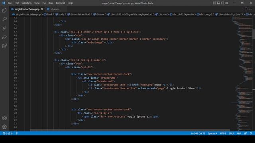255x143 pixels.
Task: Toggle bottom panel layout icon
Action: click(x=219, y=3)
